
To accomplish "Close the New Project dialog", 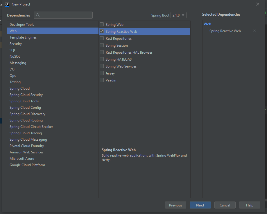I will tap(257, 4).
